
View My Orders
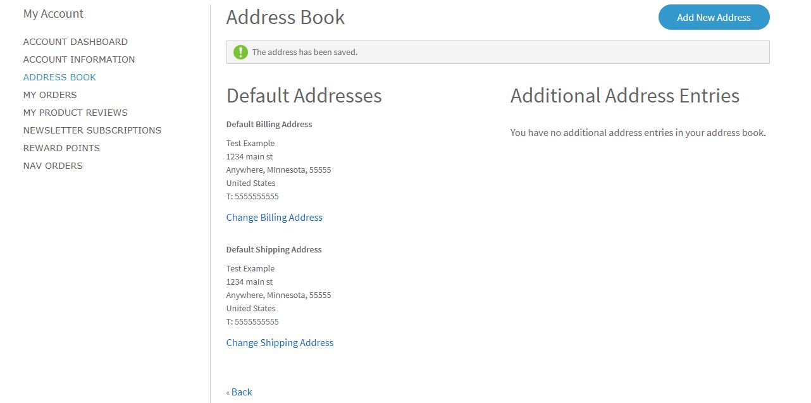tap(49, 94)
